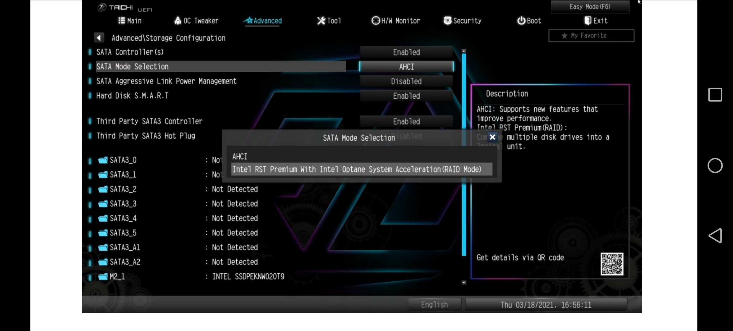This screenshot has width=733, height=331.
Task: Open the OC Tweaker tab
Action: coord(196,21)
